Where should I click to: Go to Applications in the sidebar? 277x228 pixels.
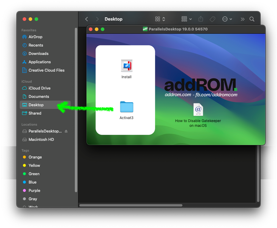[45, 62]
